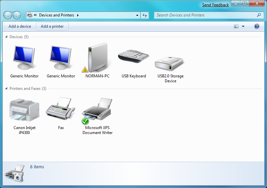Click Add a printer
The image size is (267, 188).
click(x=52, y=26)
